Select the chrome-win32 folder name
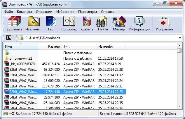Image resolution: width=185 pixels, height=119 pixels. click(x=21, y=58)
